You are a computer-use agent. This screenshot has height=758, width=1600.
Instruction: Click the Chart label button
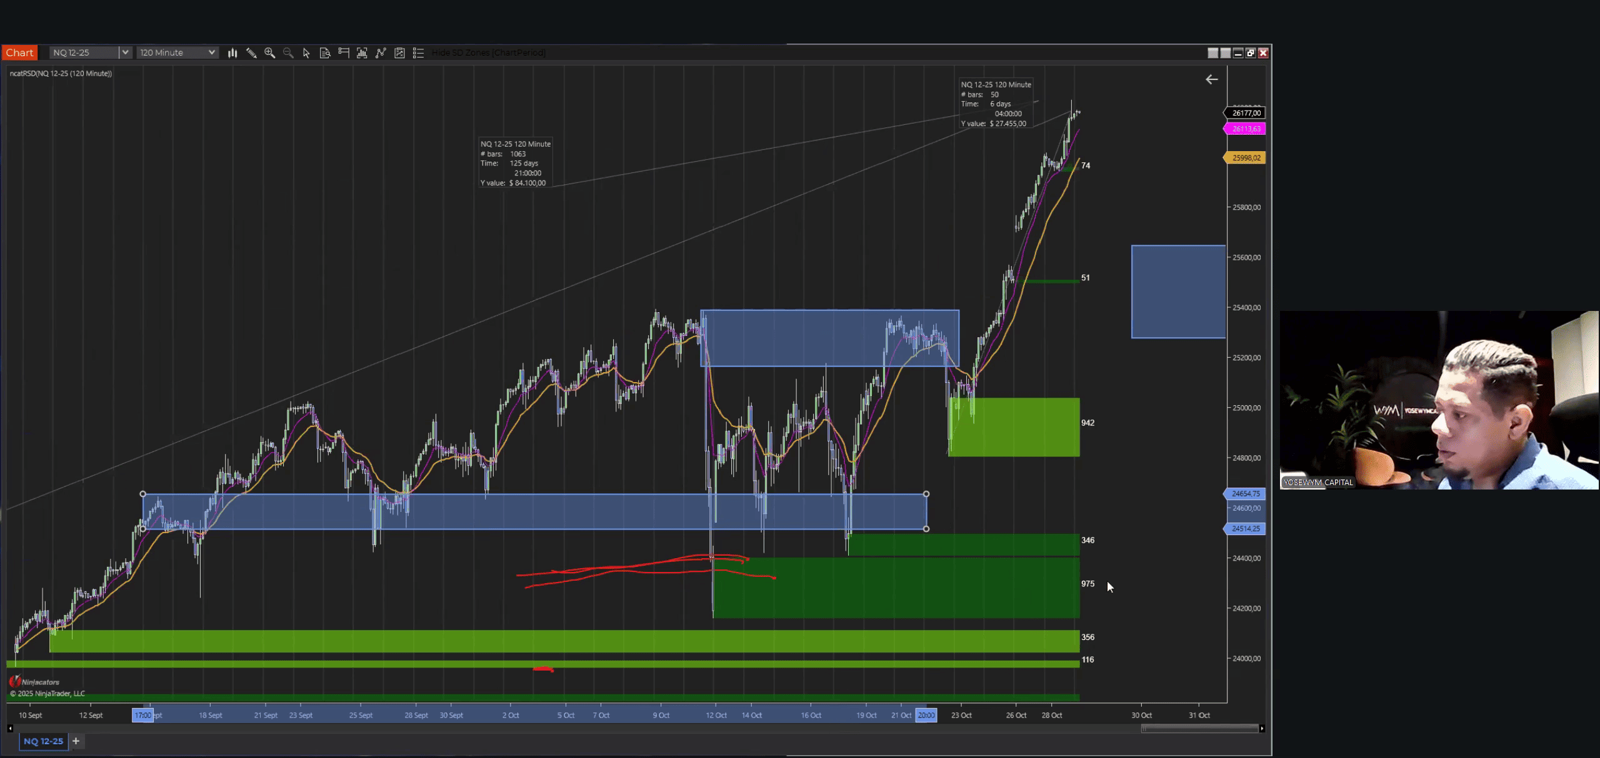coord(19,53)
